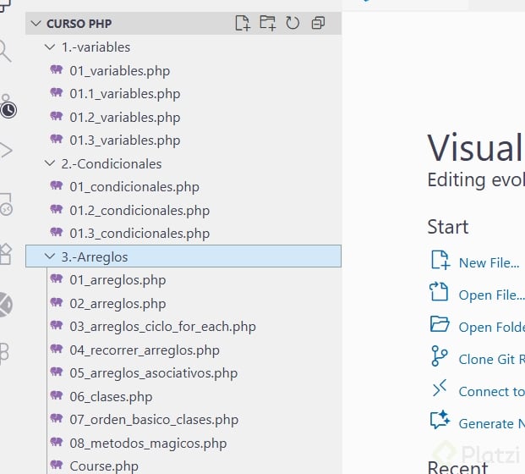Collapse all folders in explorer
Viewport: 525px width, 474px height.
[318, 23]
